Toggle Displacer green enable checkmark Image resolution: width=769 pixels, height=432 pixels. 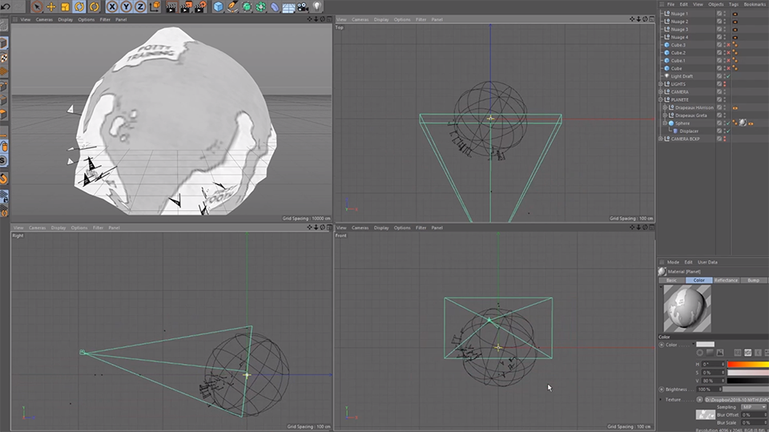728,131
